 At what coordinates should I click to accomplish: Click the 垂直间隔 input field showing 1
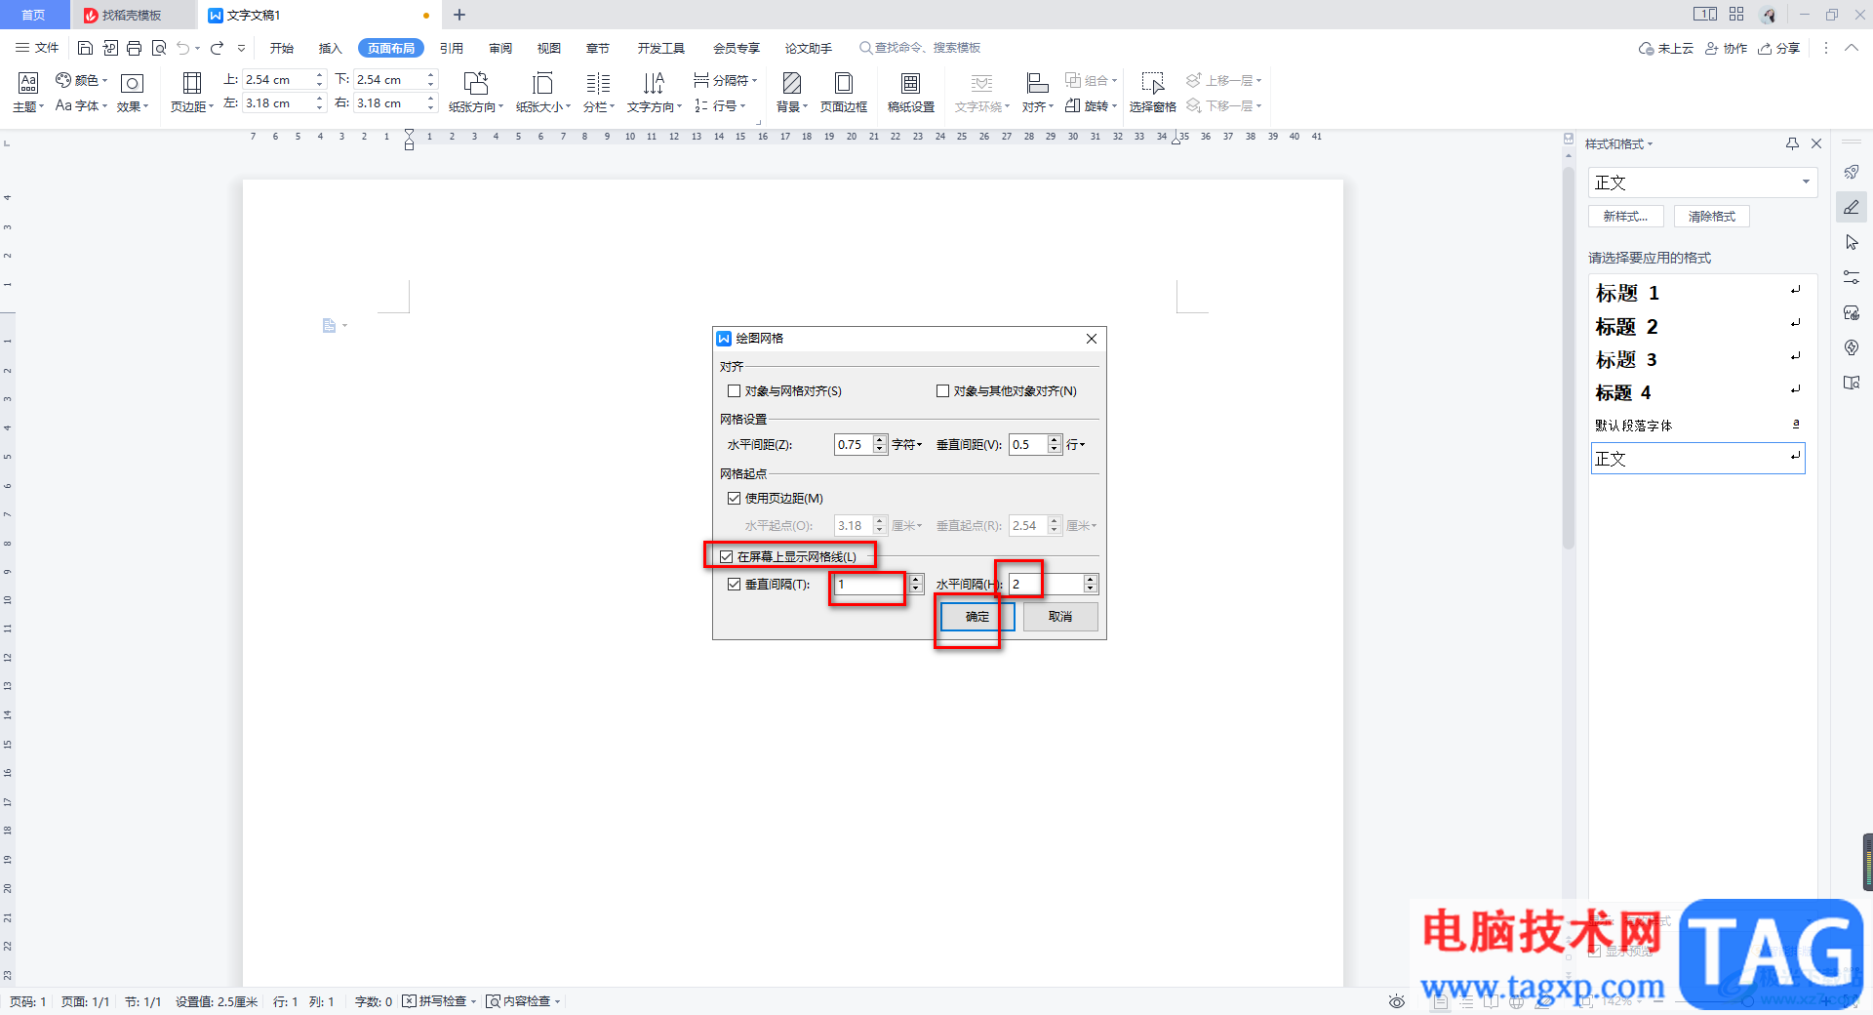point(871,585)
